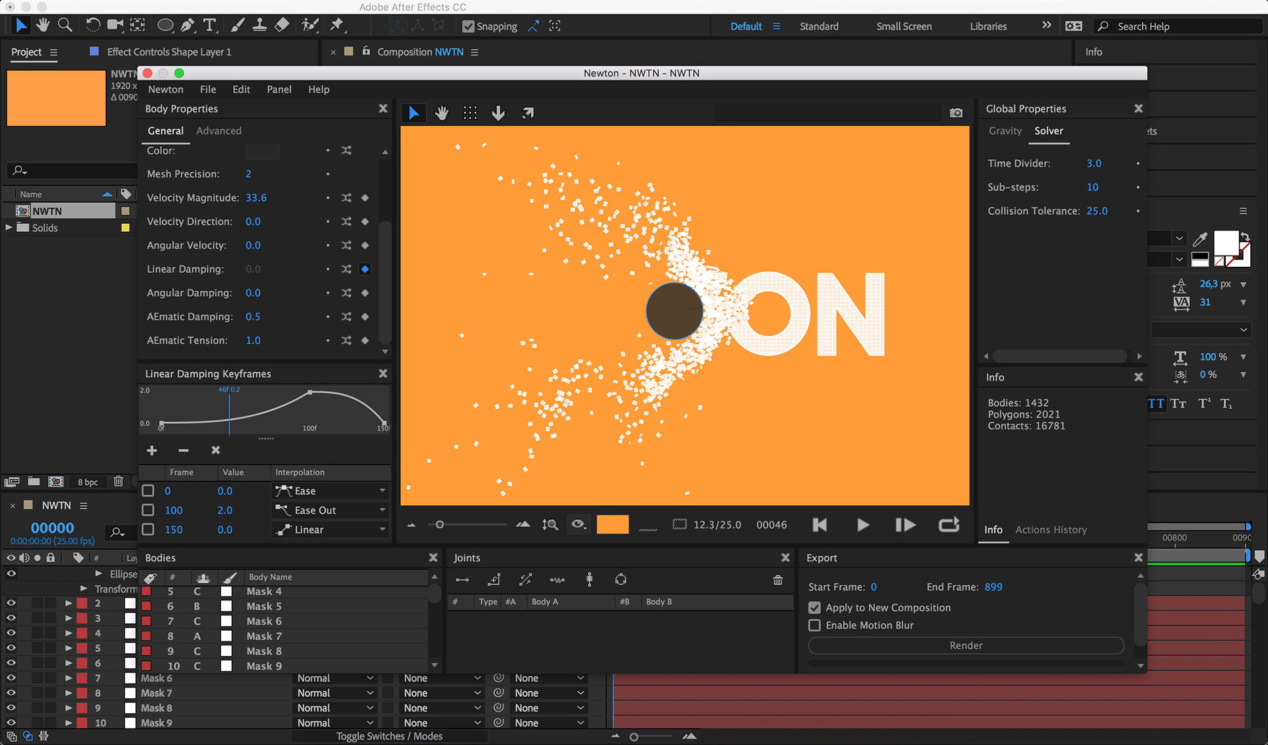This screenshot has height=745, width=1268.
Task: Click the Solver tab in Global Properties
Action: 1049,130
